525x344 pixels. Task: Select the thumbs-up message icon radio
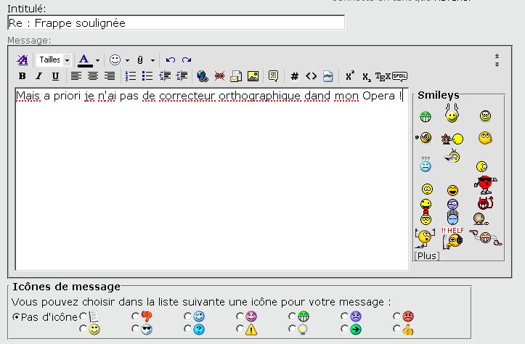pyautogui.click(x=396, y=329)
